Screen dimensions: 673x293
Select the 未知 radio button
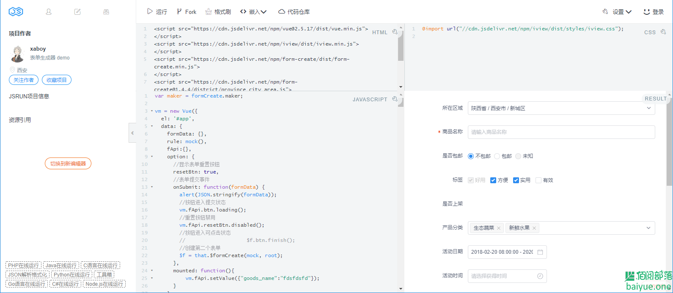(518, 156)
